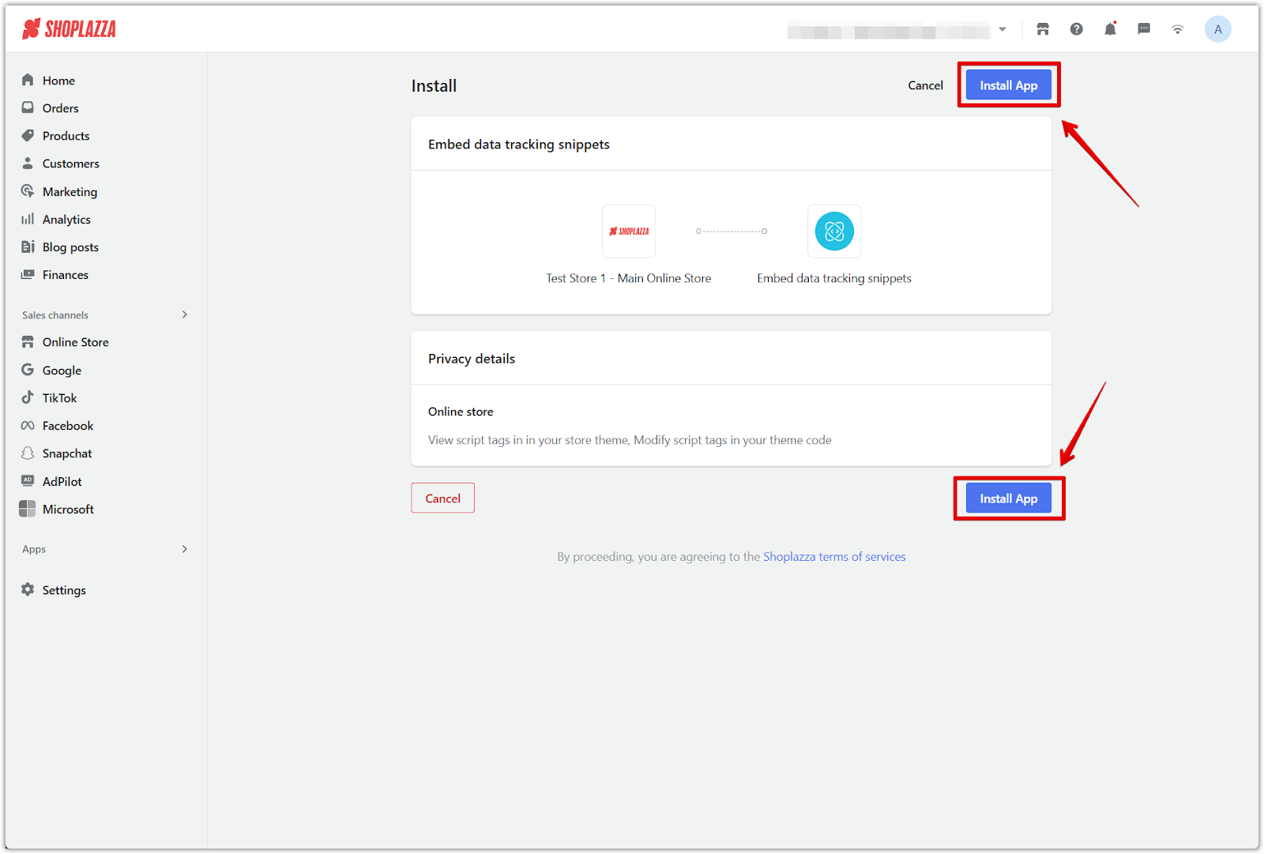Click the Embed data tracking snippets app icon
Screen dimensions: 1264x854
834,231
